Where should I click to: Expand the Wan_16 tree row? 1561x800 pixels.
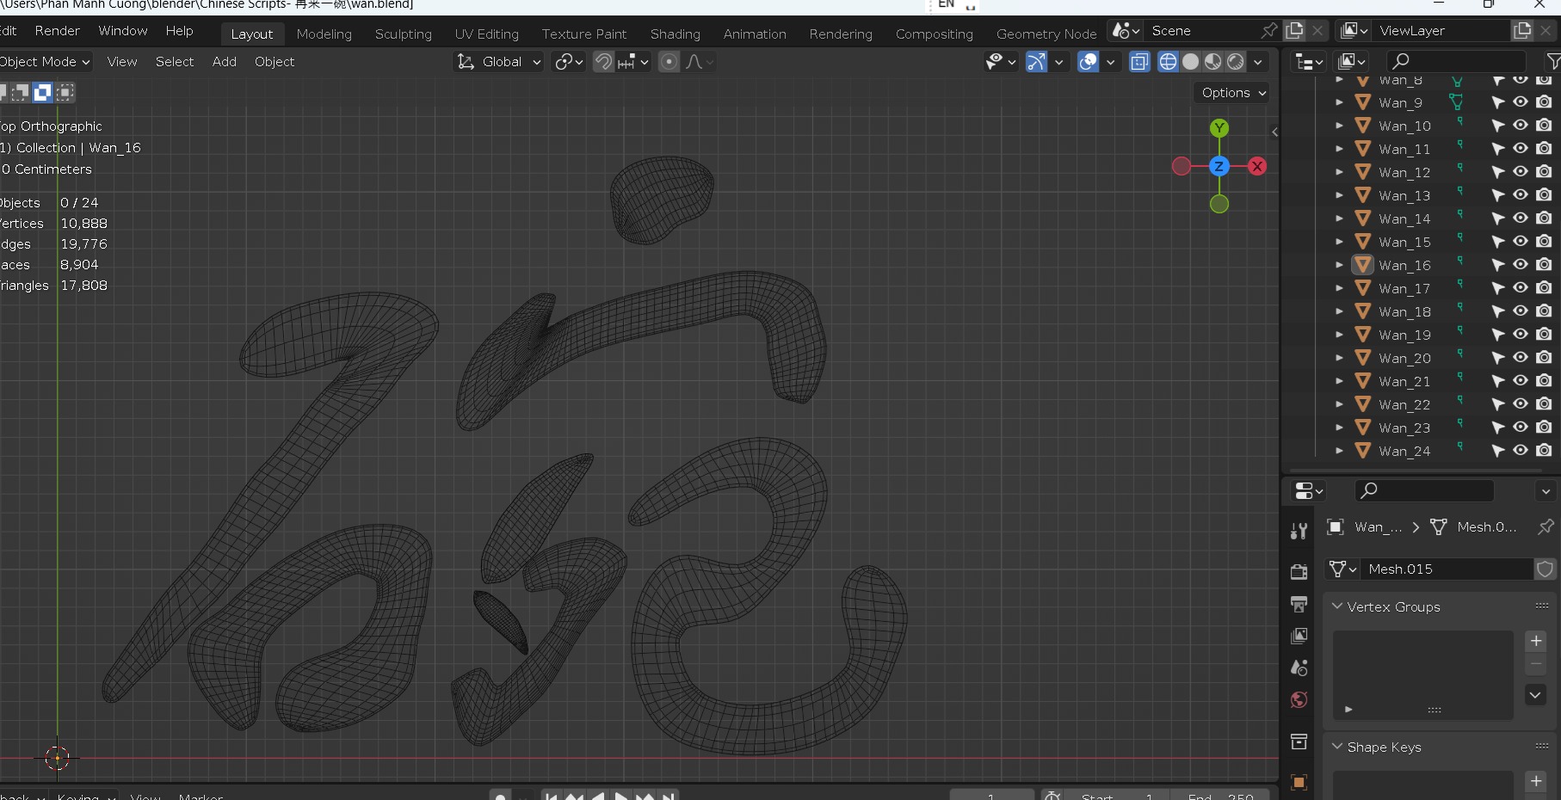coord(1339,265)
